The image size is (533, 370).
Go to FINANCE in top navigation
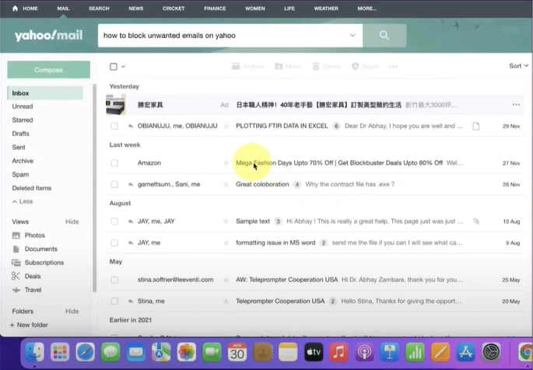pyautogui.click(x=215, y=9)
